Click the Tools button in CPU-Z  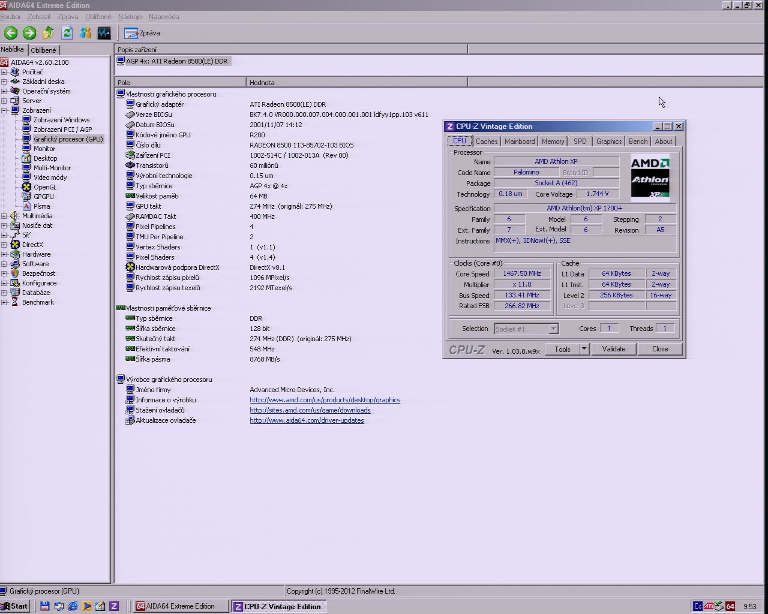pos(562,349)
